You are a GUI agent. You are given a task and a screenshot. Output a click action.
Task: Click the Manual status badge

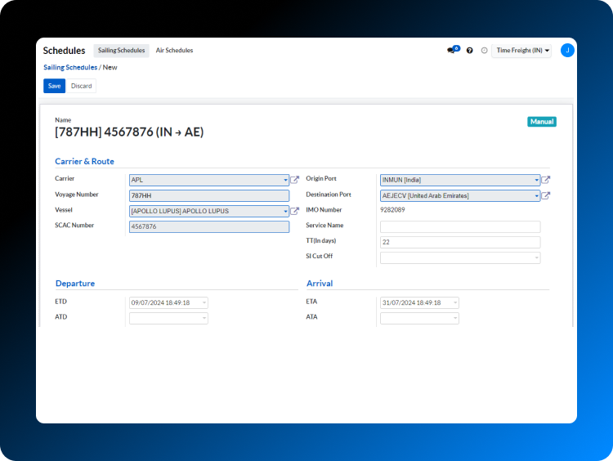click(x=541, y=122)
